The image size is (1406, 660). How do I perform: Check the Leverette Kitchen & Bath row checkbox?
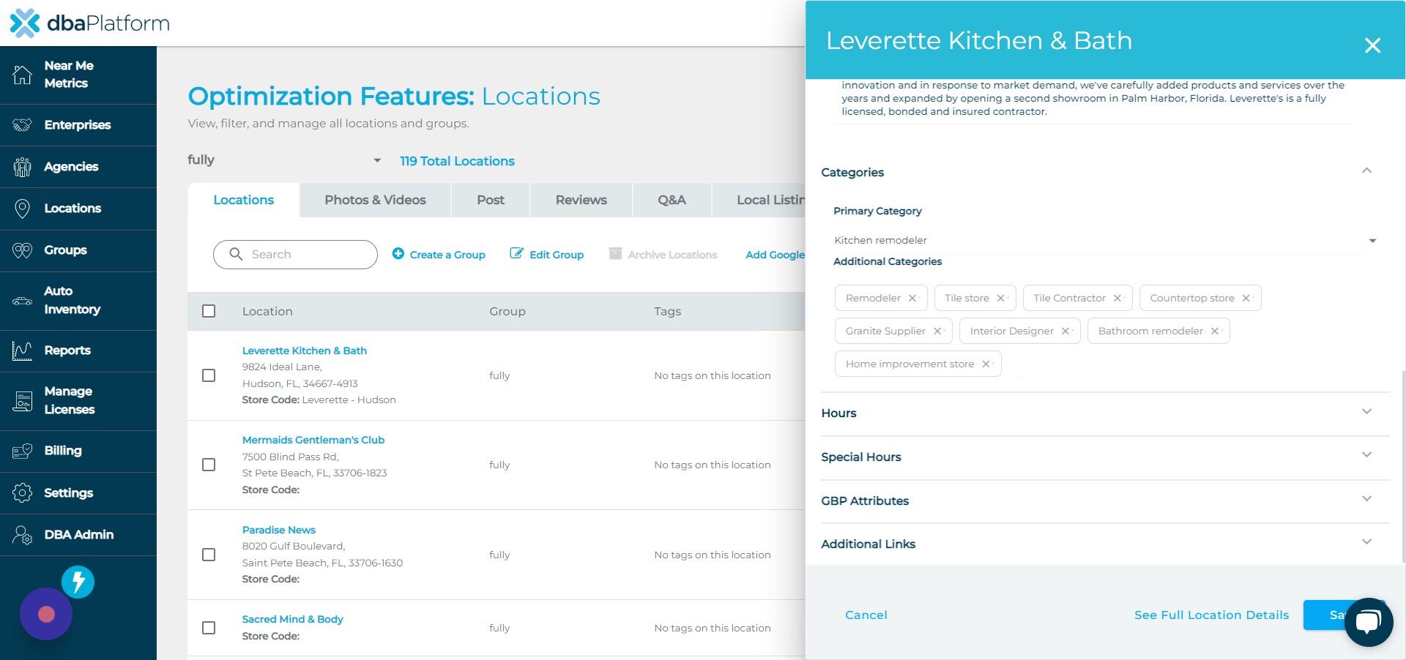point(209,375)
